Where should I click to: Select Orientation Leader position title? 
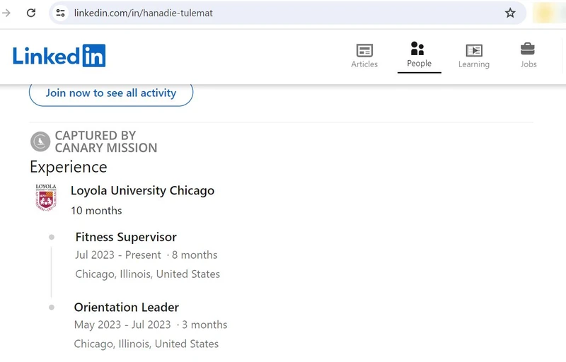pos(127,308)
